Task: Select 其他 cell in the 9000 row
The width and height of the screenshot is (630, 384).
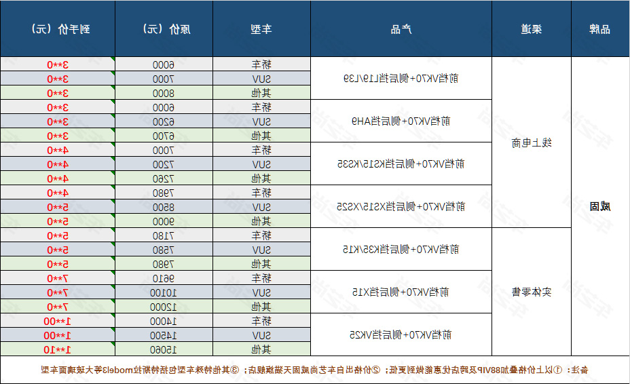Action: pyautogui.click(x=261, y=221)
